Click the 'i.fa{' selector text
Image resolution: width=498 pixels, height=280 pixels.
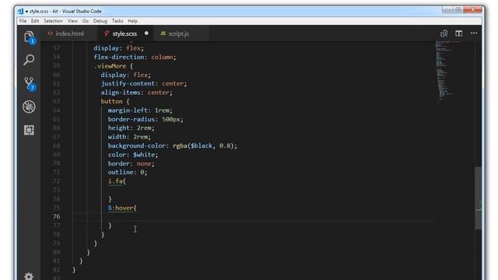click(x=117, y=181)
